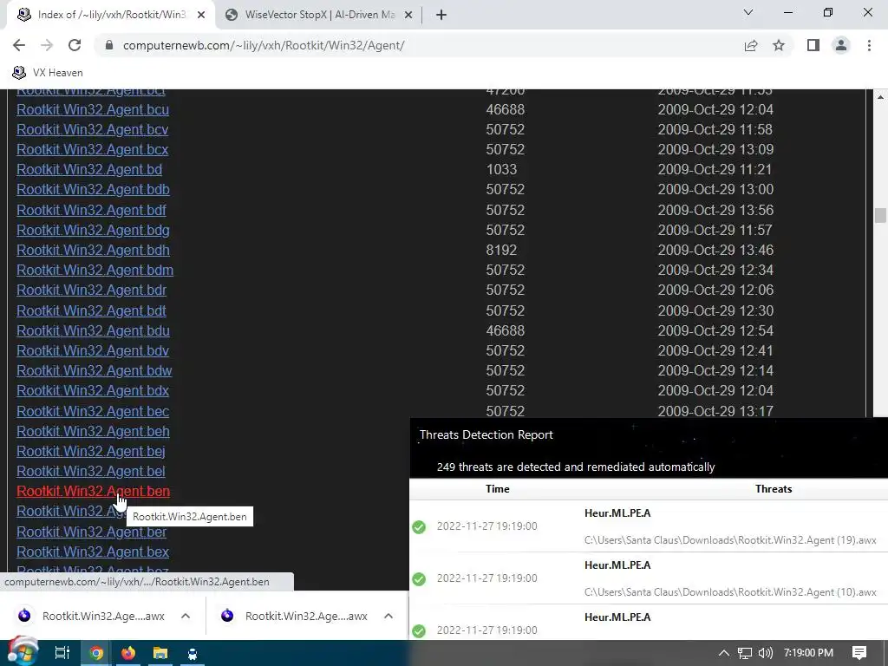Open Task View on taskbar
The width and height of the screenshot is (888, 666).
[x=62, y=653]
